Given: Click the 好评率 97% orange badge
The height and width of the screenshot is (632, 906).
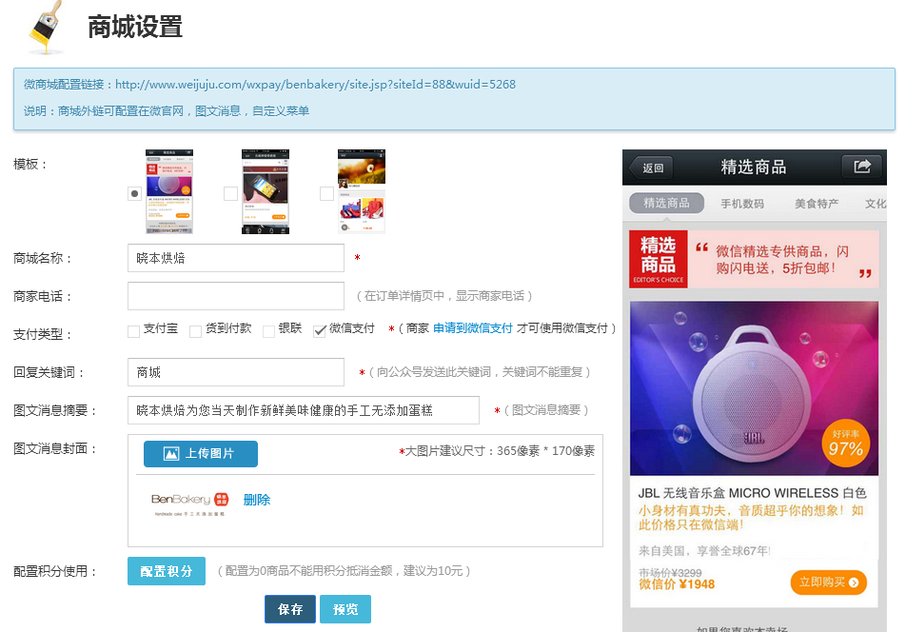Looking at the screenshot, I should (x=846, y=444).
